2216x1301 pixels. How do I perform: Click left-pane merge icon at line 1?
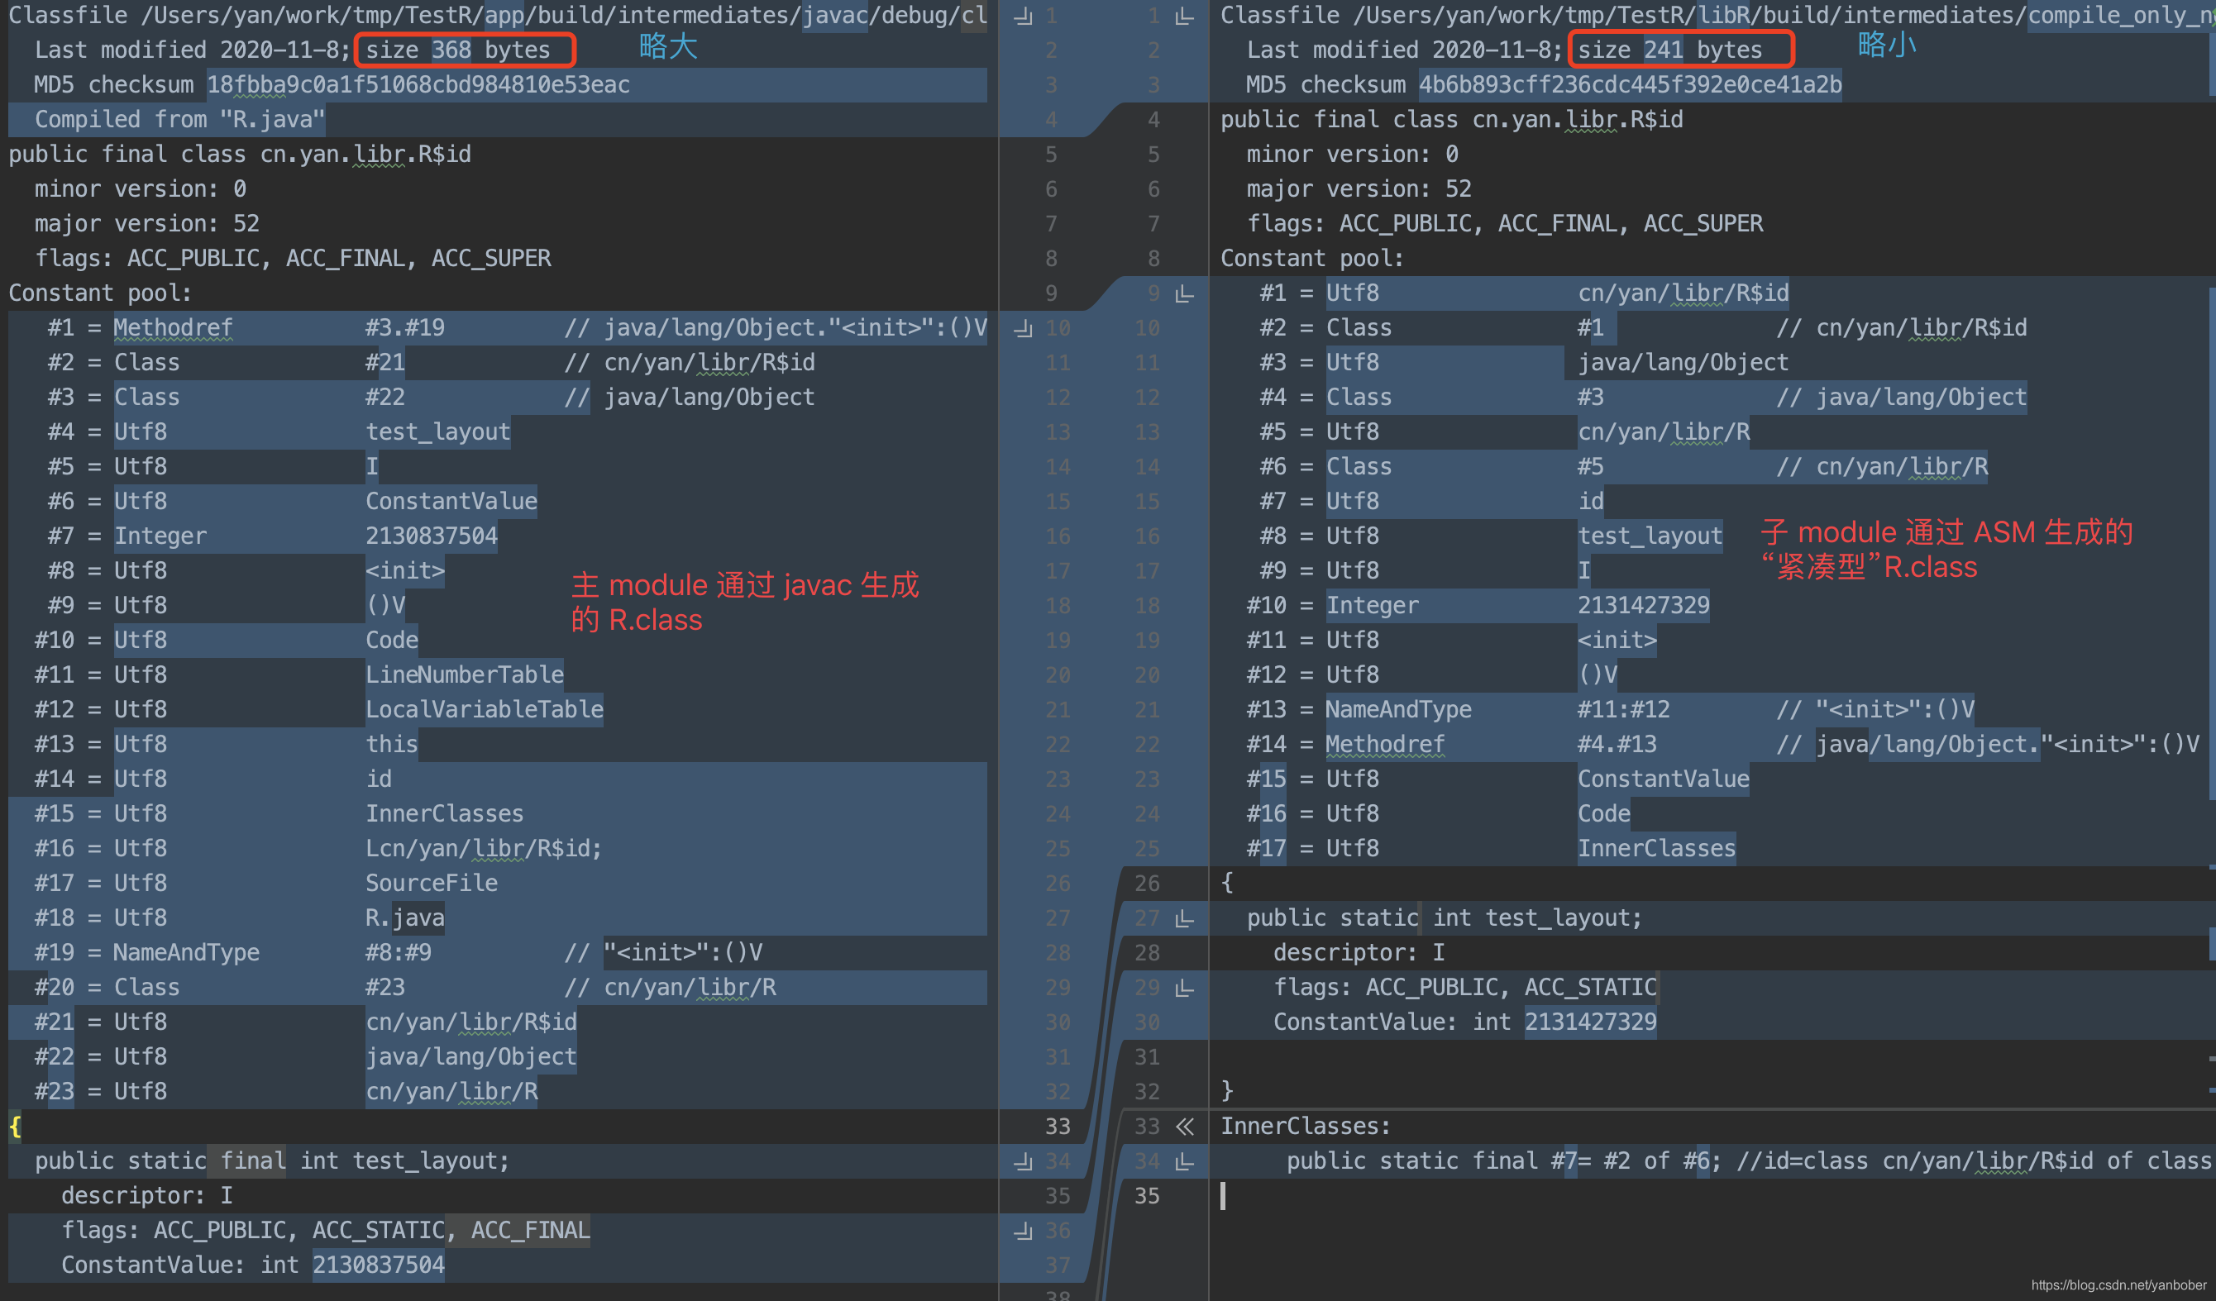point(1023,16)
